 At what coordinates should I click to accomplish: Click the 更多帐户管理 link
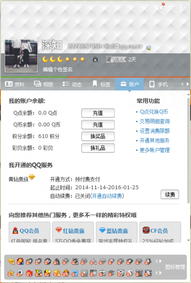(x=155, y=150)
